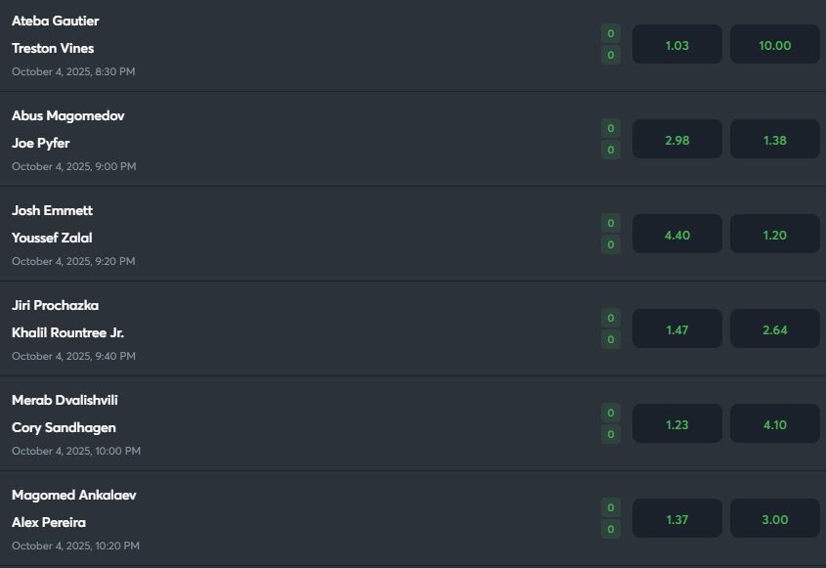Click 1.03 odds for Ateba Gautier
The height and width of the screenshot is (568, 826).
coord(676,45)
